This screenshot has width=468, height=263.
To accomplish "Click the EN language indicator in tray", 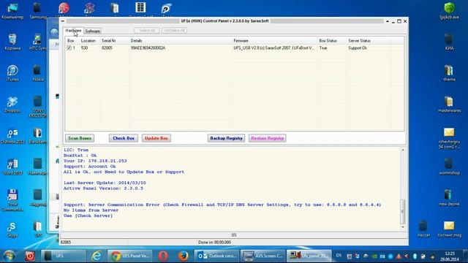I will 339,256.
